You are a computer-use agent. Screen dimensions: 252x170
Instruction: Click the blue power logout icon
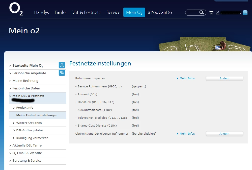tap(245, 13)
